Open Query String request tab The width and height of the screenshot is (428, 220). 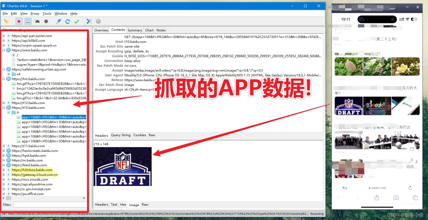pos(120,135)
